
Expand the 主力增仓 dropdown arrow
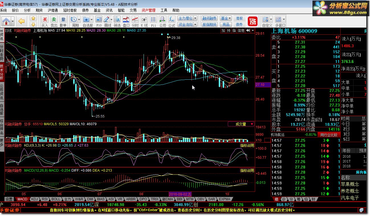tap(195, 18)
